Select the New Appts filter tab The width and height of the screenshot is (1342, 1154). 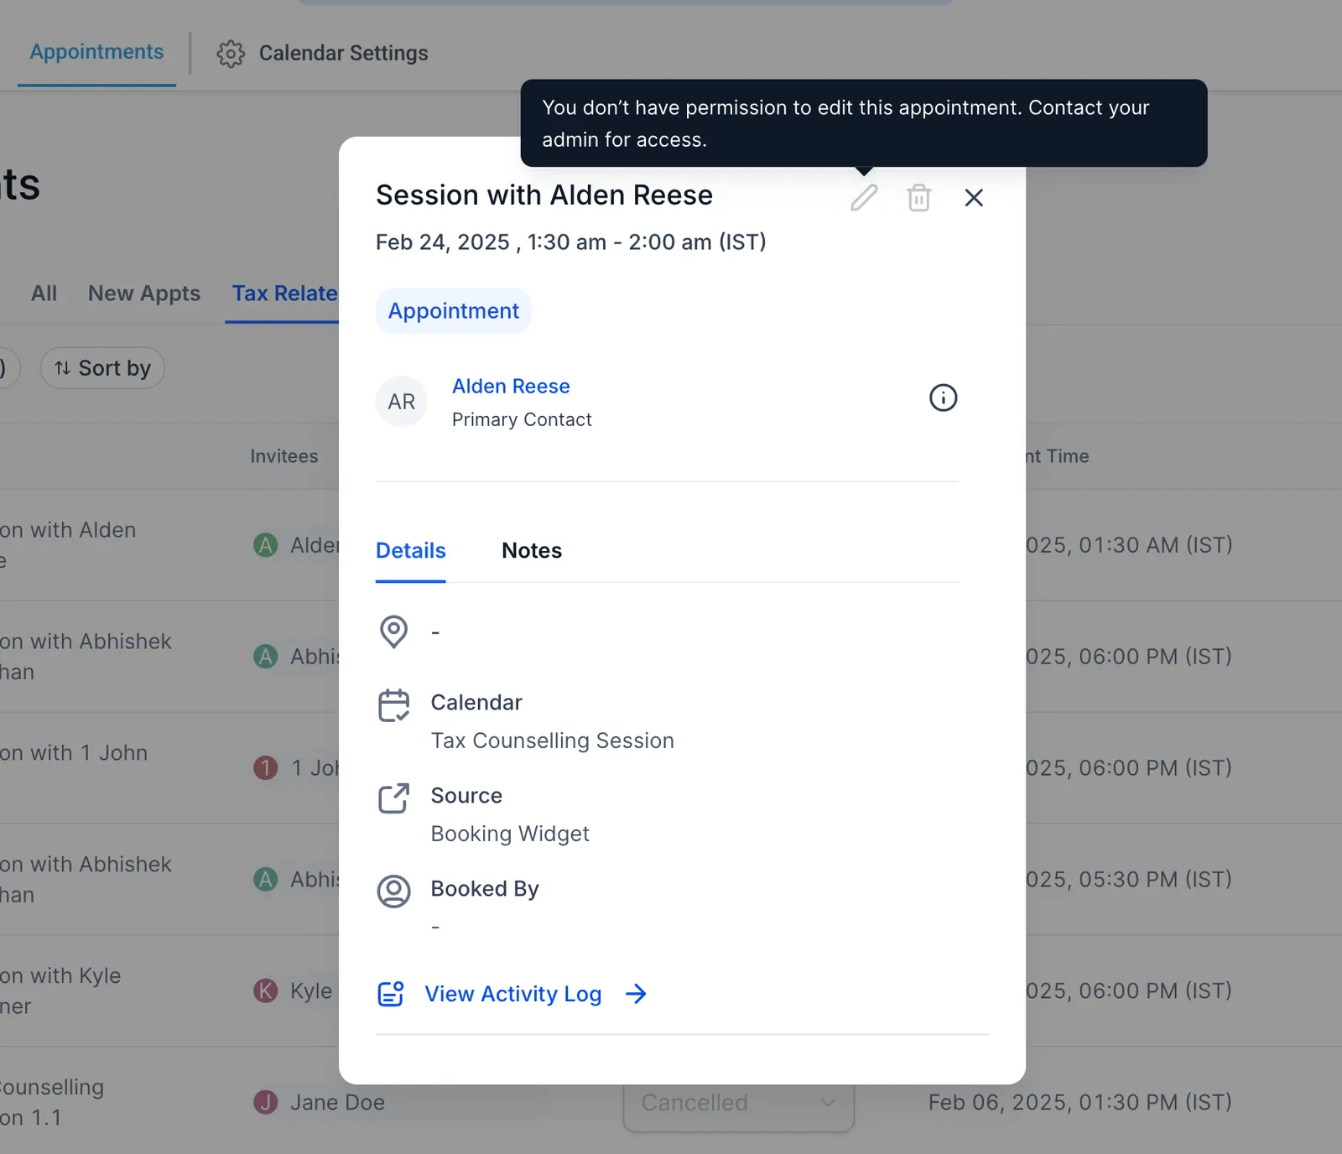(144, 294)
